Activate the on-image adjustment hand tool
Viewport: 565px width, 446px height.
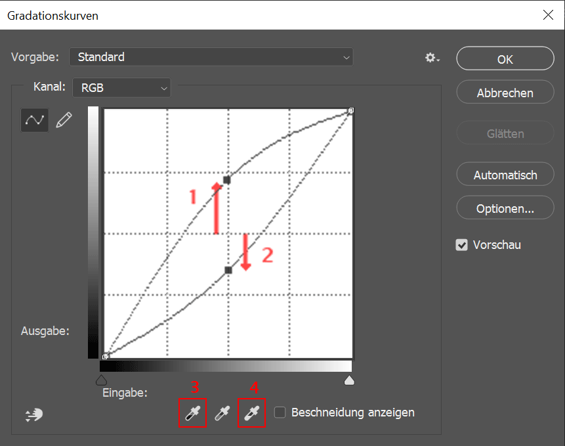coord(34,415)
